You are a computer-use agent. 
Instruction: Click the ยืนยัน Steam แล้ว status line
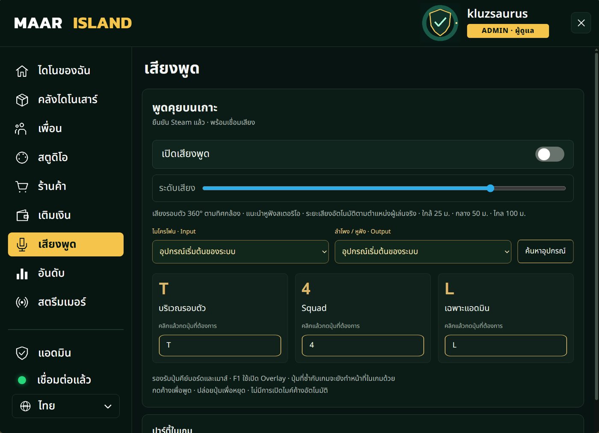click(x=204, y=123)
